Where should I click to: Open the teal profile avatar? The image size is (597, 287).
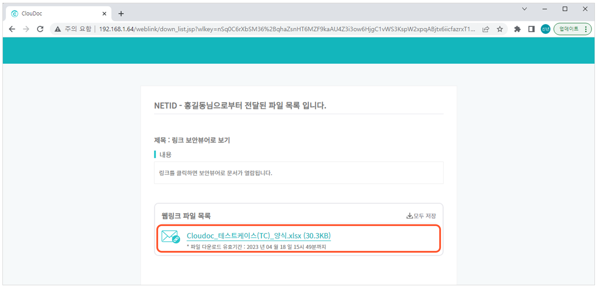(x=545, y=29)
